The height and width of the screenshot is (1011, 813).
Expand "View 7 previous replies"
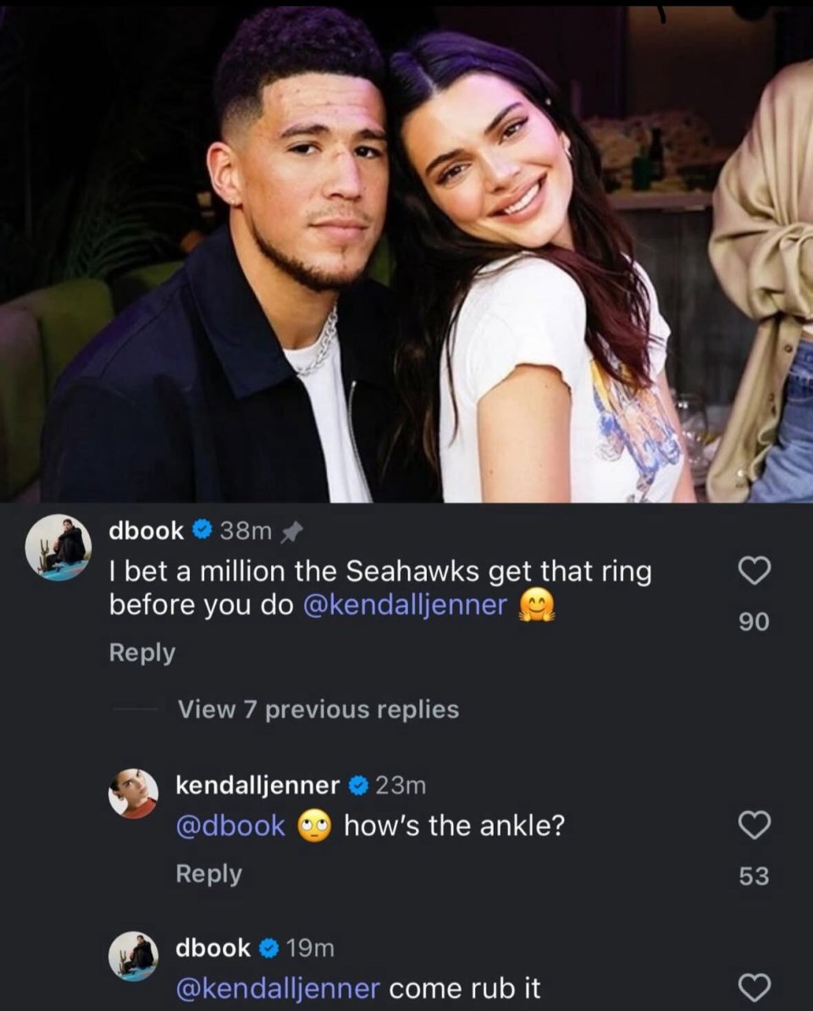[x=318, y=710]
